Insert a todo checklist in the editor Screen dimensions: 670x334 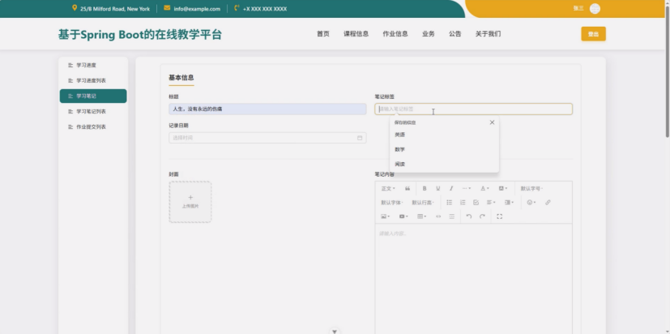476,203
